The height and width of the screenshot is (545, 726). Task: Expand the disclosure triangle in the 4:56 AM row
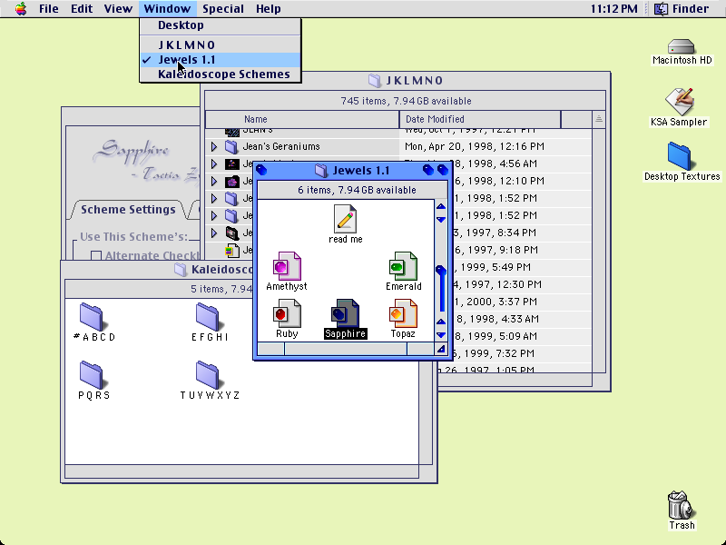[x=214, y=164]
